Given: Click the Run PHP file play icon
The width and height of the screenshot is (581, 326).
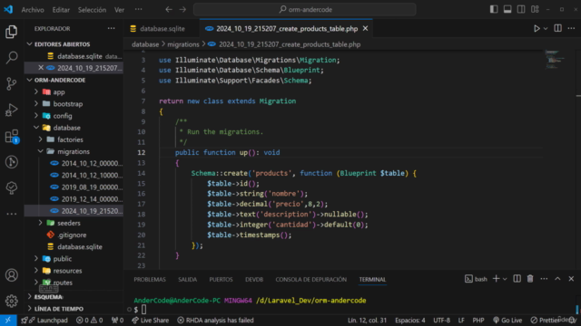Looking at the screenshot, I should 537,28.
